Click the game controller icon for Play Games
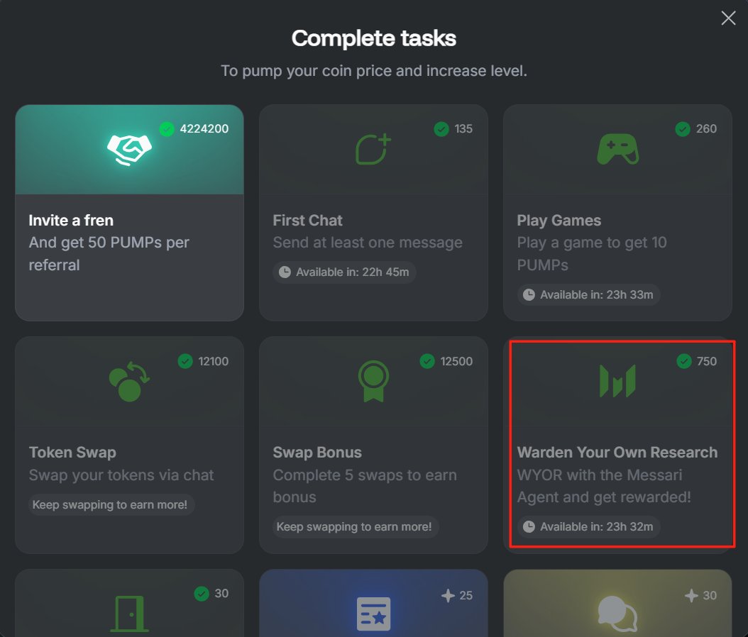748x637 pixels. [617, 149]
